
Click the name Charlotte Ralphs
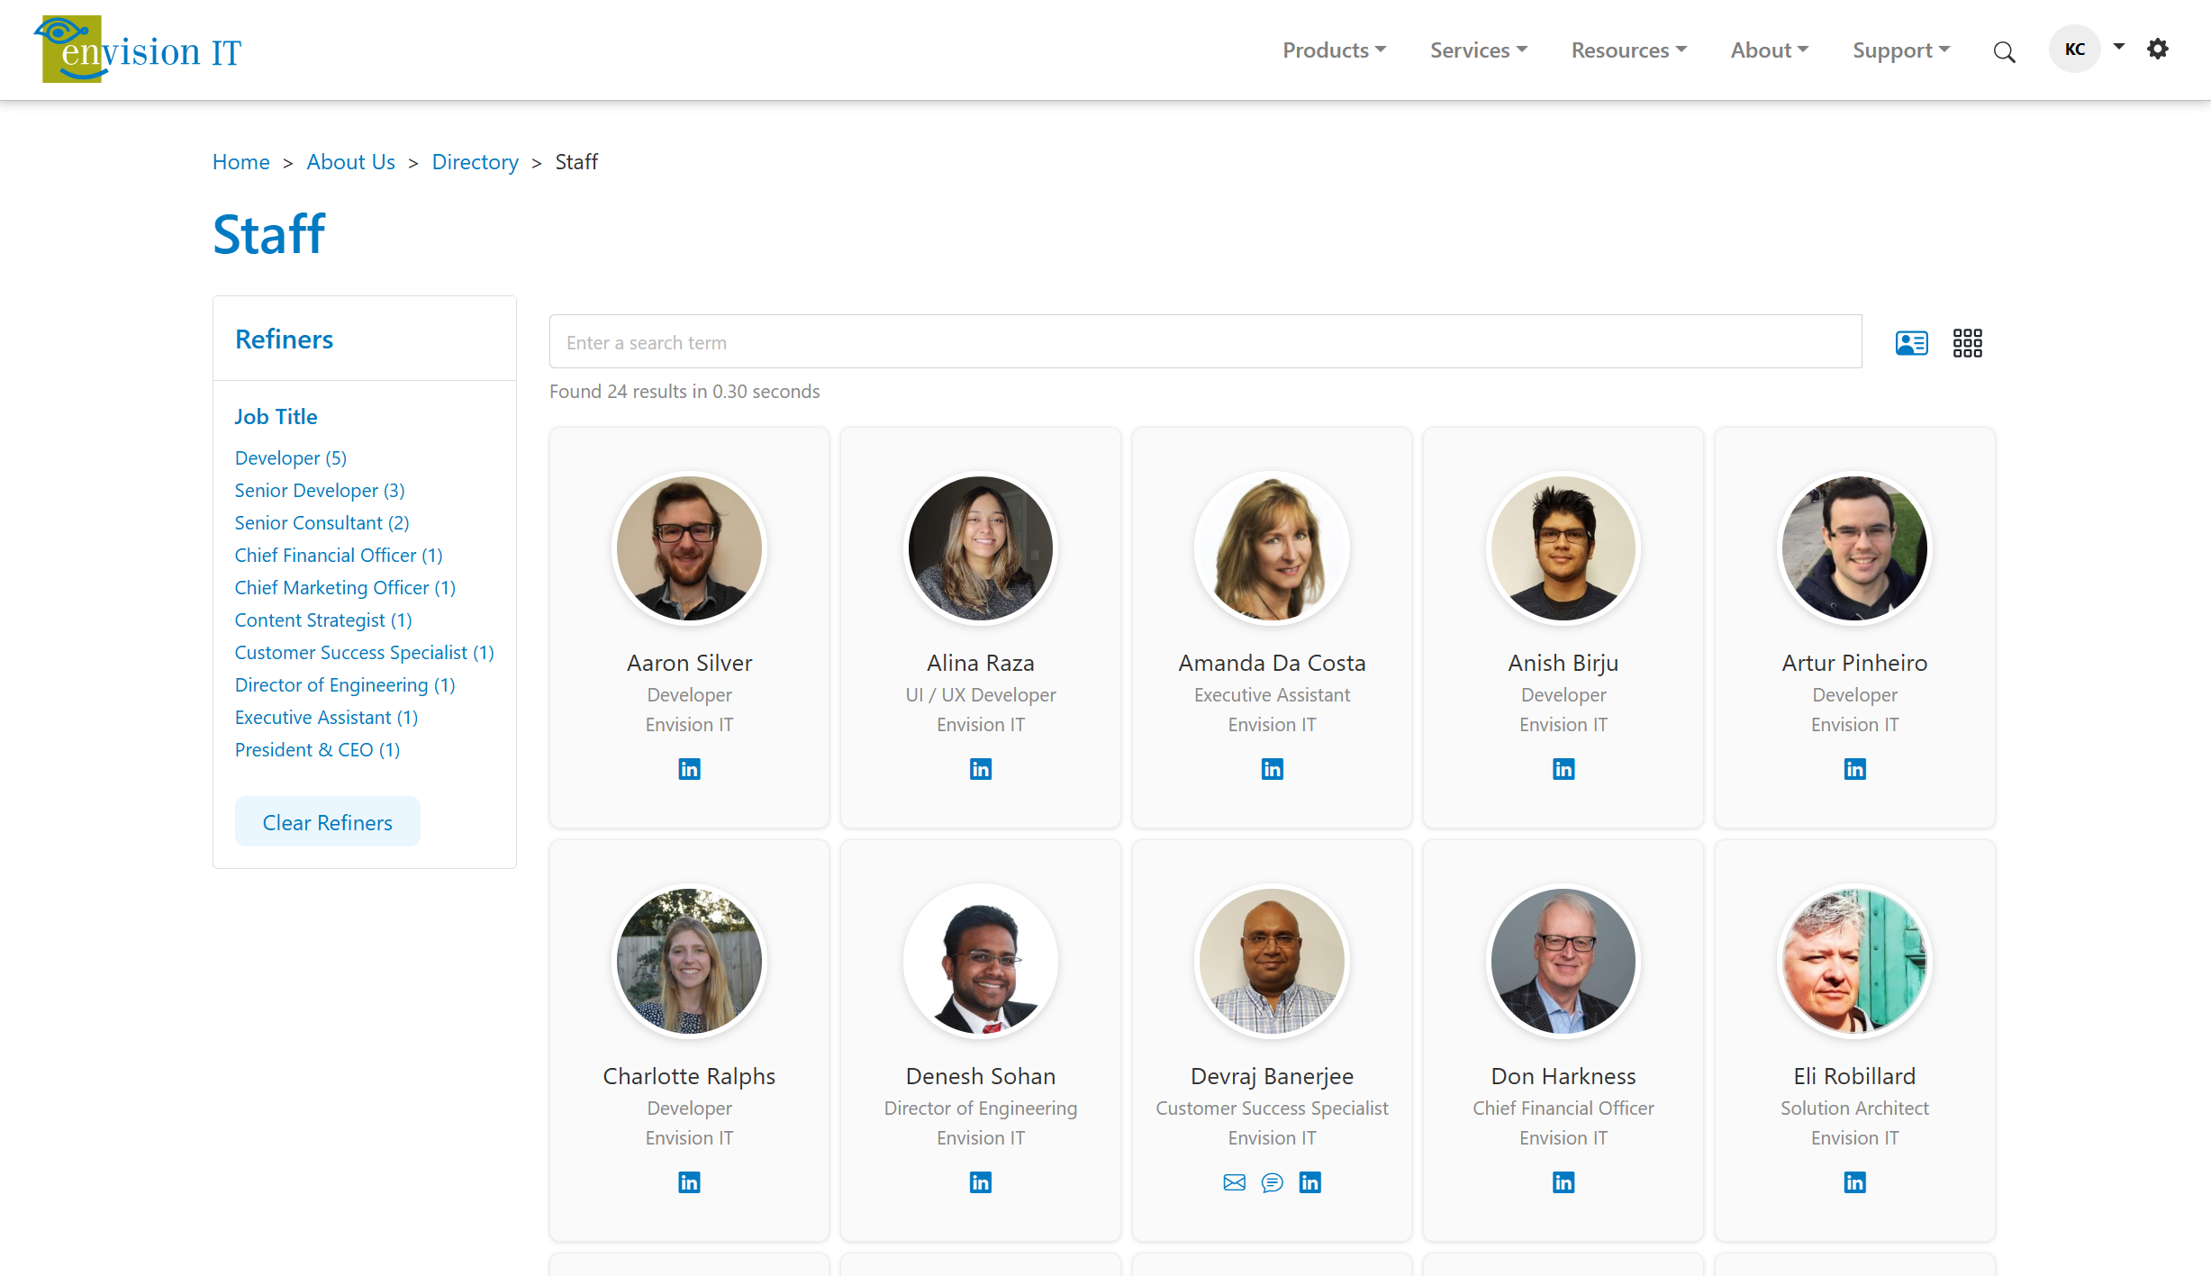point(689,1076)
